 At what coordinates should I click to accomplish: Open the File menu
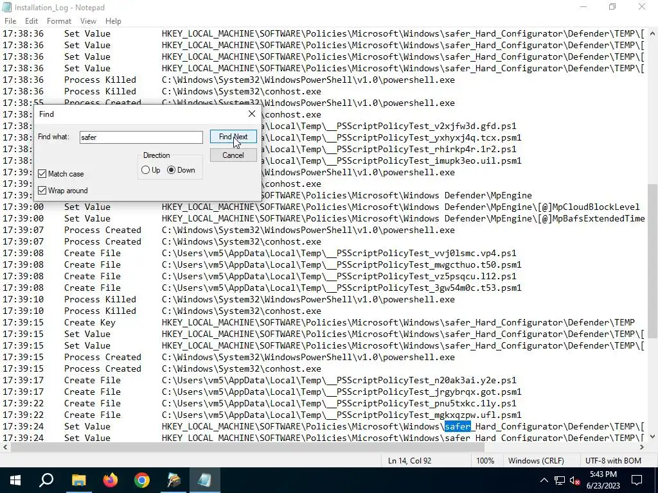(x=10, y=21)
